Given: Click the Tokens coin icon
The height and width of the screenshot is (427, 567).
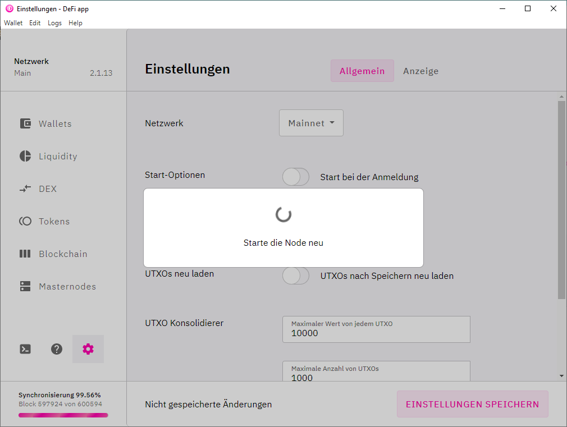Looking at the screenshot, I should click(25, 221).
